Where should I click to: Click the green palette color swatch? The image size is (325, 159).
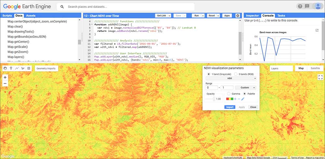(x=232, y=99)
